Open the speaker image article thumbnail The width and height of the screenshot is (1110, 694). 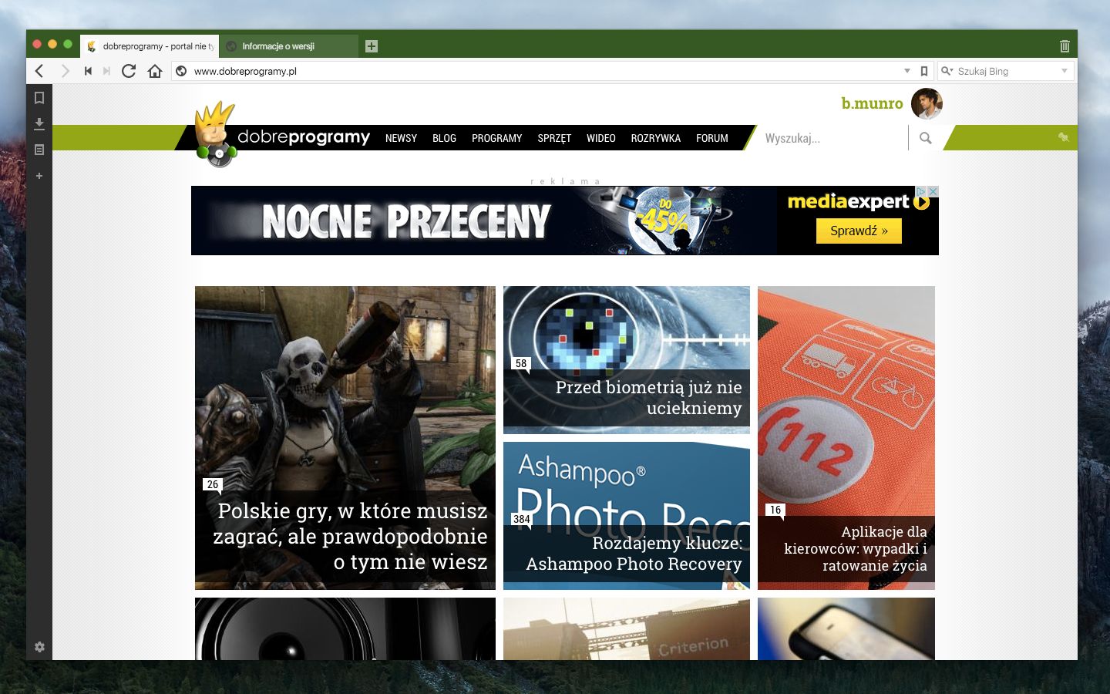click(345, 628)
